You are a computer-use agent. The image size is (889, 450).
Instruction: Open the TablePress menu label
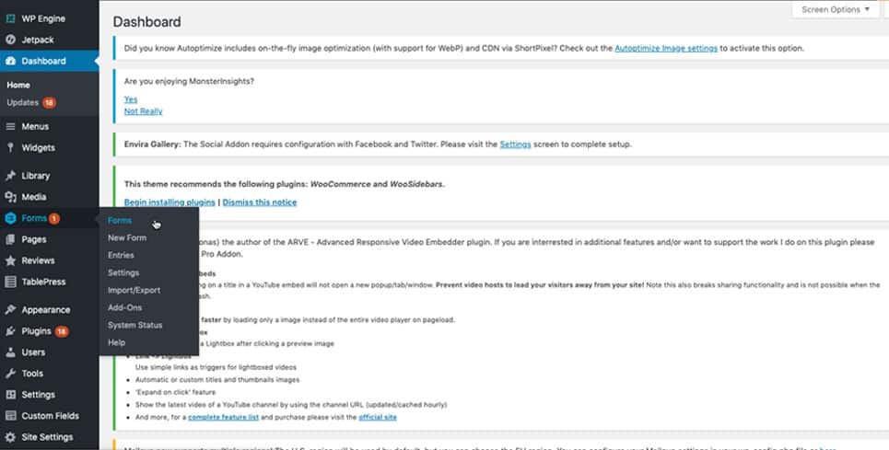point(43,282)
